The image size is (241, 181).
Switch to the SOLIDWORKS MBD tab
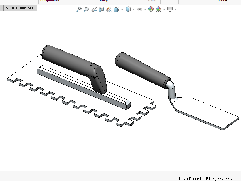20,8
